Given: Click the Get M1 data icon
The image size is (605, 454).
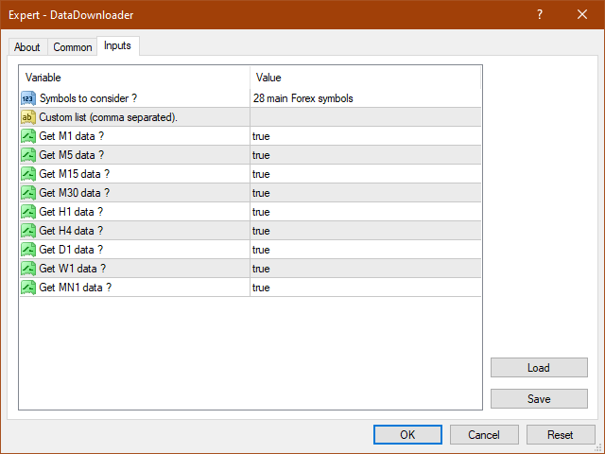Looking at the screenshot, I should (27, 136).
